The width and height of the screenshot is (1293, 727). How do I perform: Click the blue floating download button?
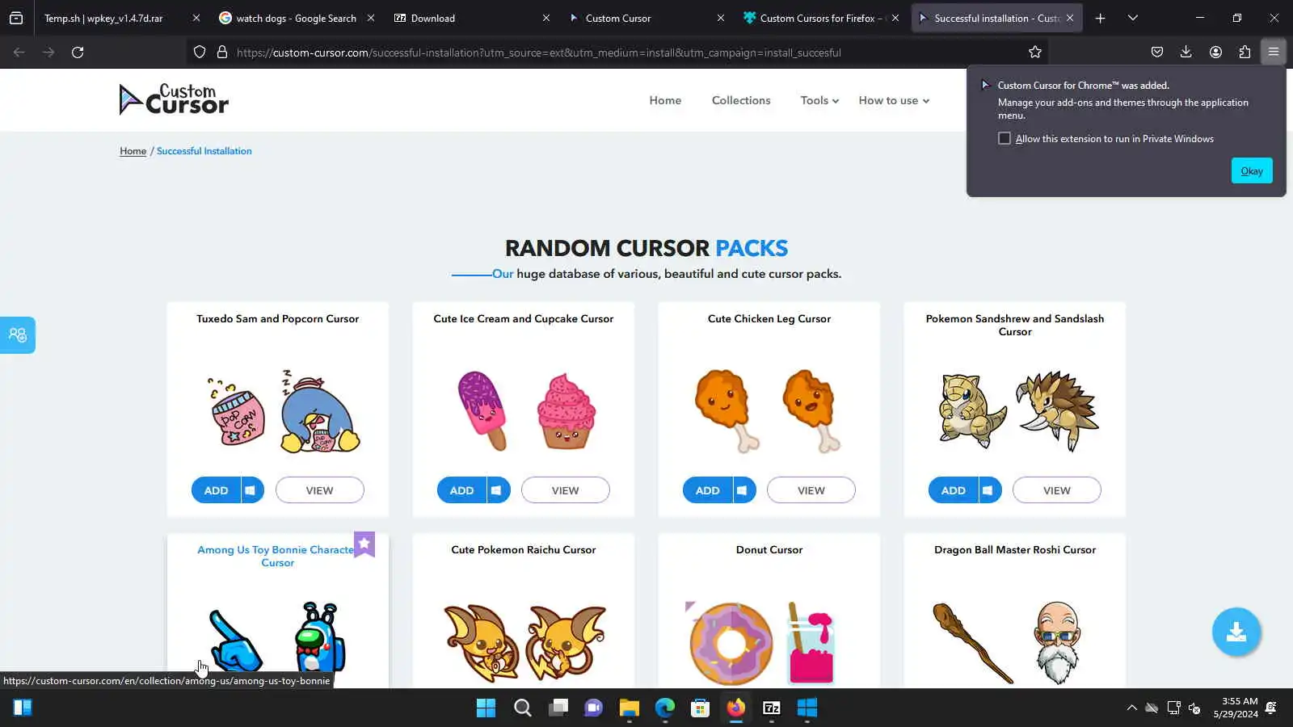tap(1236, 632)
